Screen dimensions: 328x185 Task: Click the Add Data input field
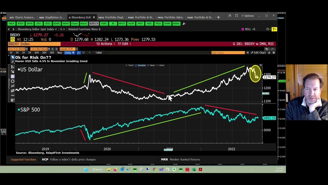(x=228, y=53)
